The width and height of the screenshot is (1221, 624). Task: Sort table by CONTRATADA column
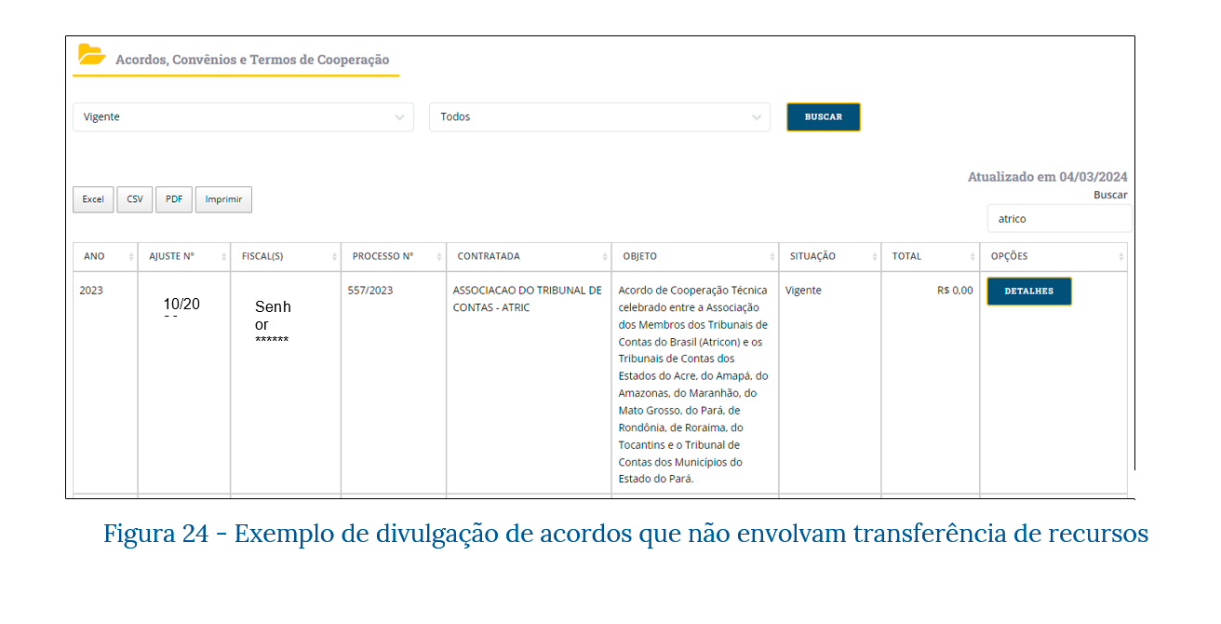click(529, 257)
